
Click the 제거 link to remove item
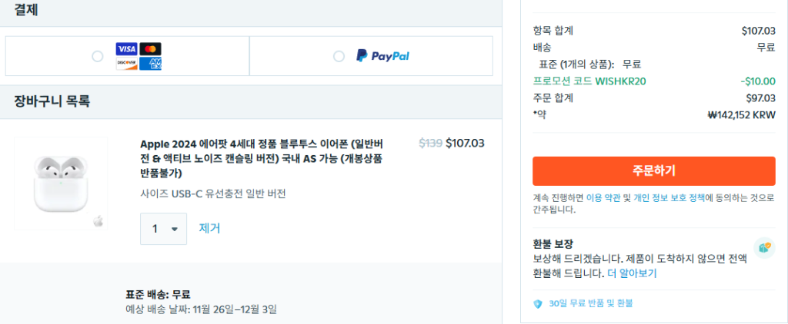coord(210,229)
